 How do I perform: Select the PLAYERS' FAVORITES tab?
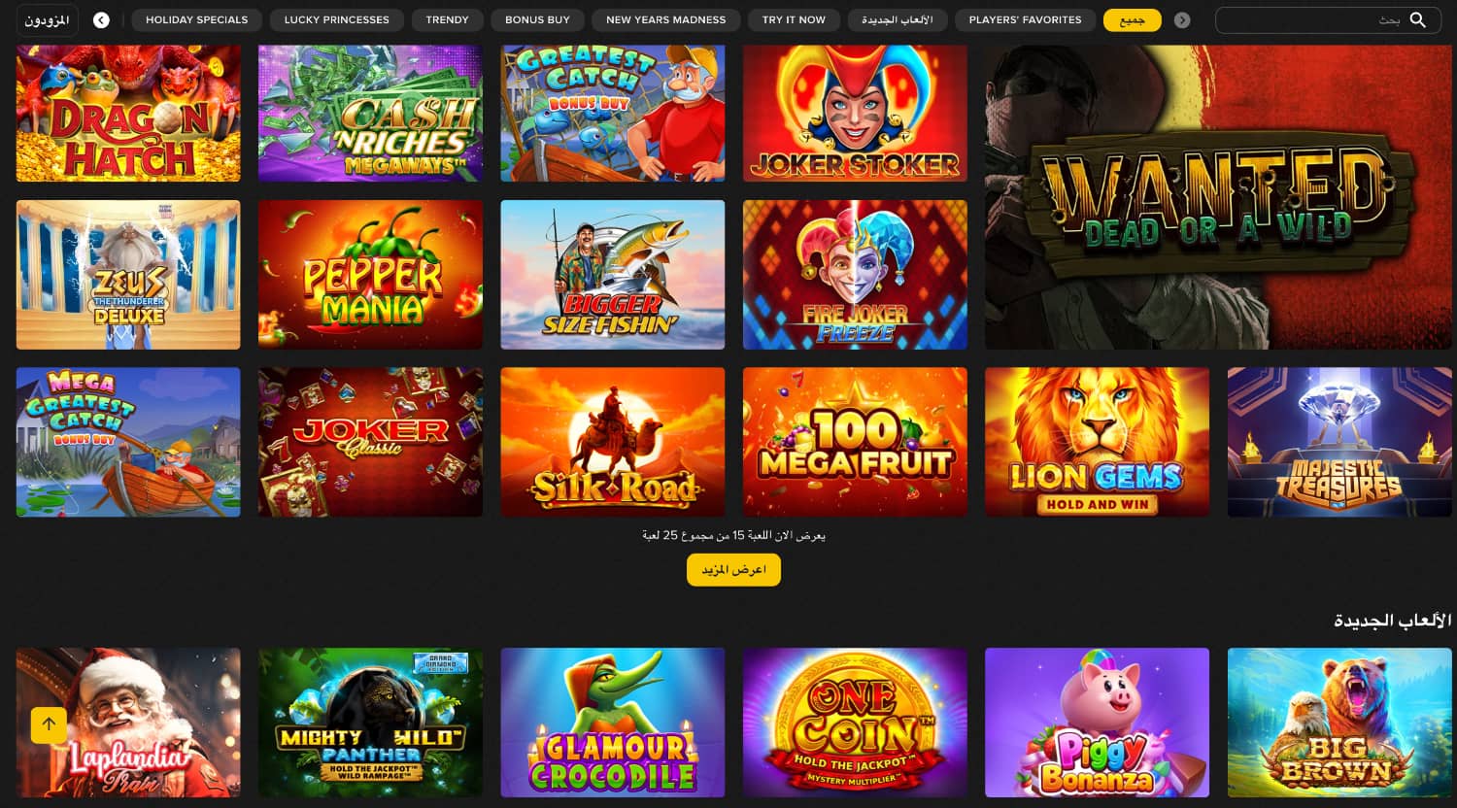[x=1025, y=19]
